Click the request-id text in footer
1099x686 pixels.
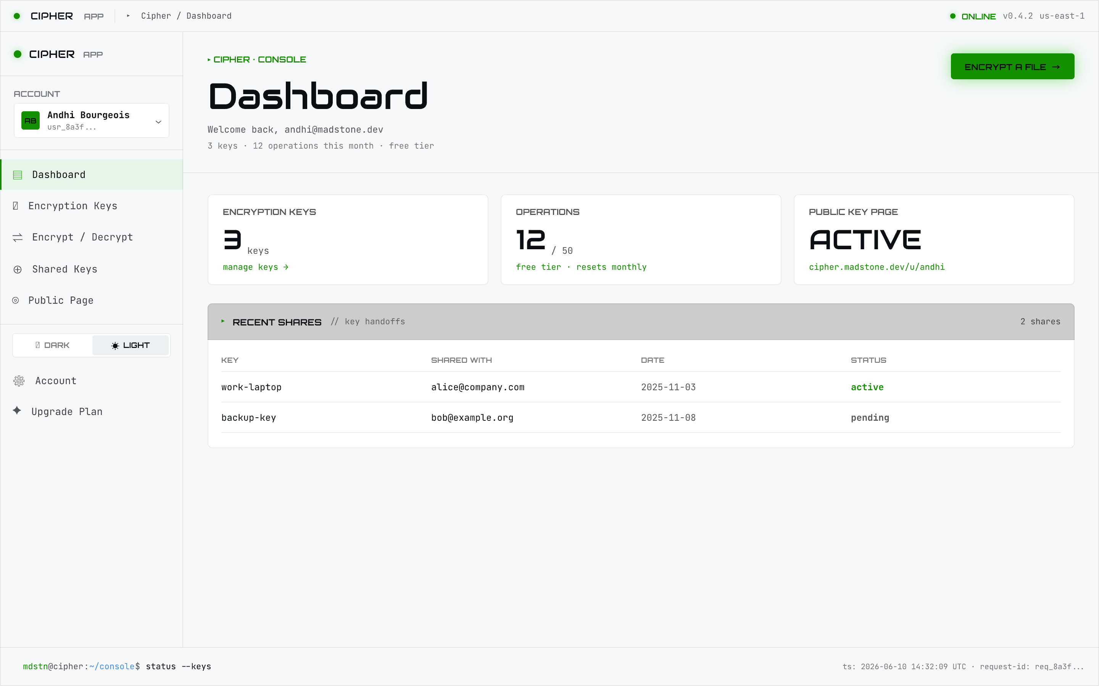coord(1032,667)
